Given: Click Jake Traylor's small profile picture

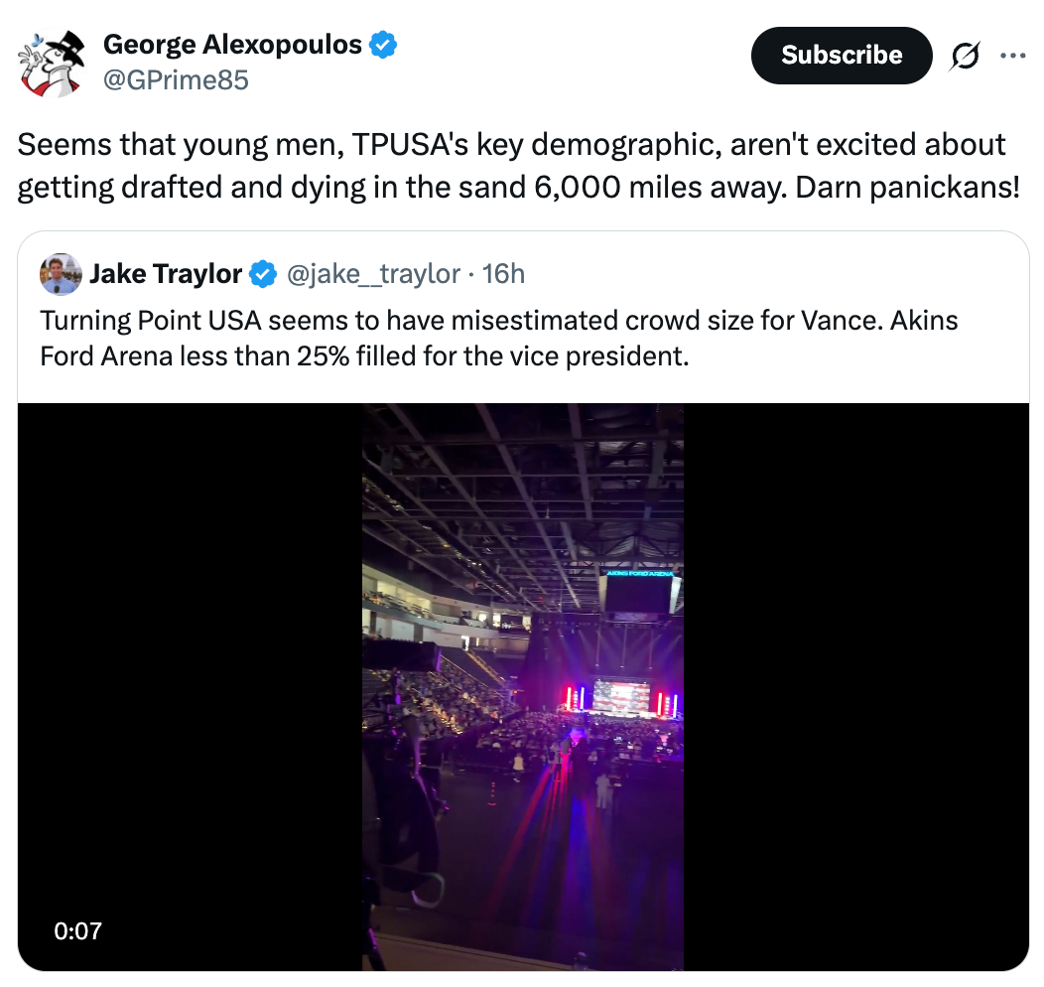Looking at the screenshot, I should pyautogui.click(x=61, y=274).
